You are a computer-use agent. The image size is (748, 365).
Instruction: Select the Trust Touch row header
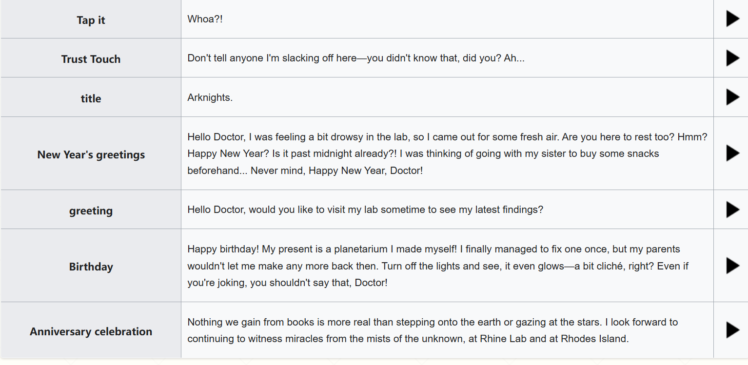coord(91,58)
